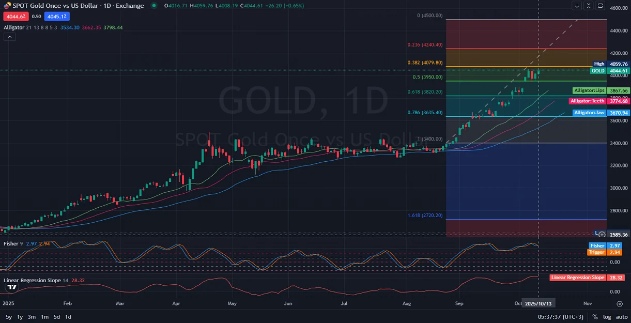
Task: Toggle log scale mode
Action: click(607, 317)
